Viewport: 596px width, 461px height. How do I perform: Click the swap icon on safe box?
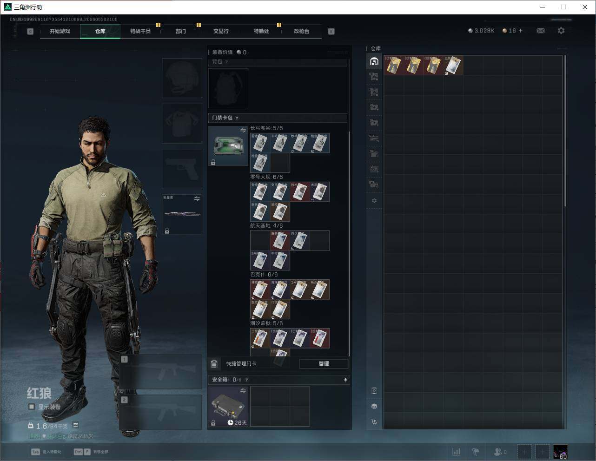pyautogui.click(x=243, y=391)
